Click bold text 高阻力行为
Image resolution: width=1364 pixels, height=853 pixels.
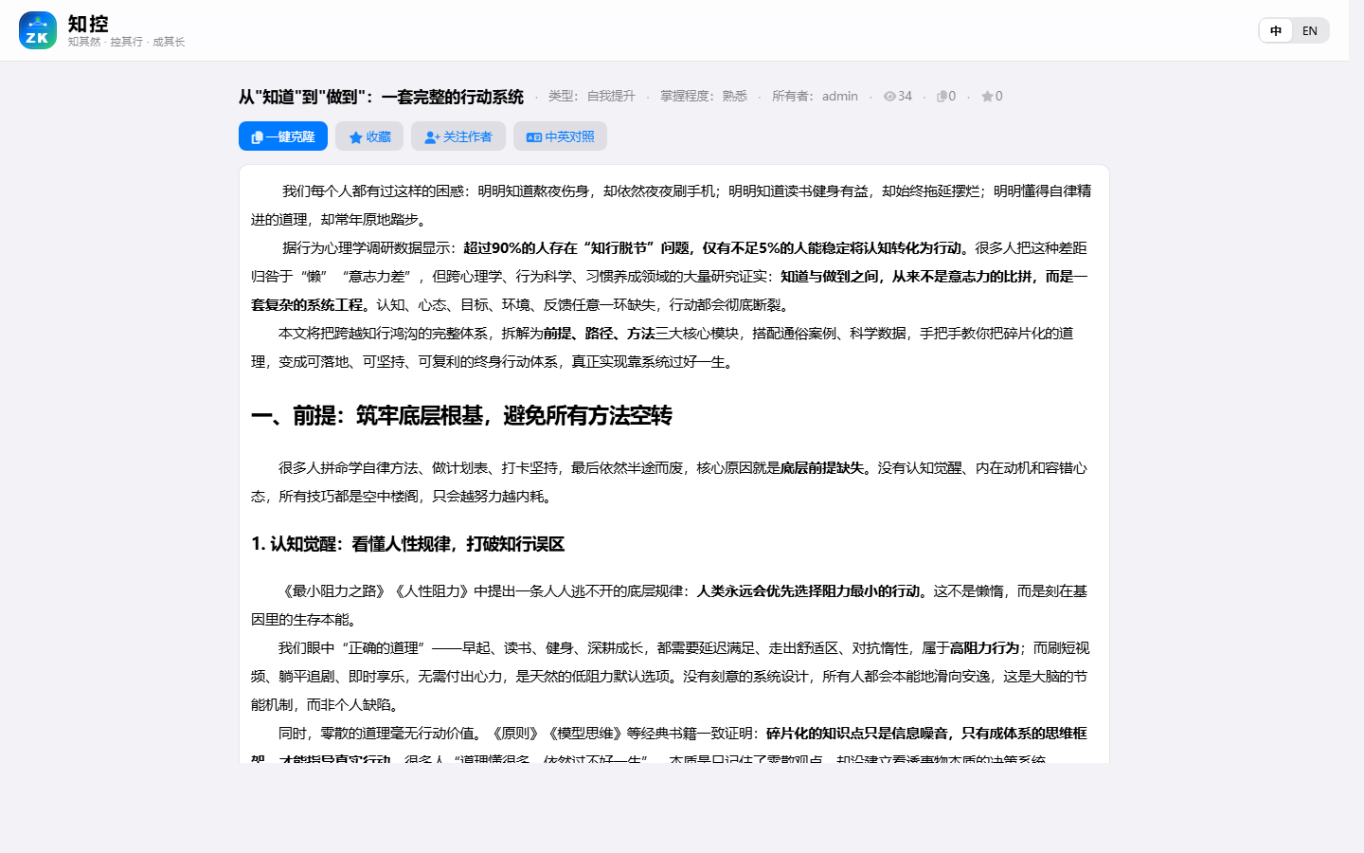985,648
